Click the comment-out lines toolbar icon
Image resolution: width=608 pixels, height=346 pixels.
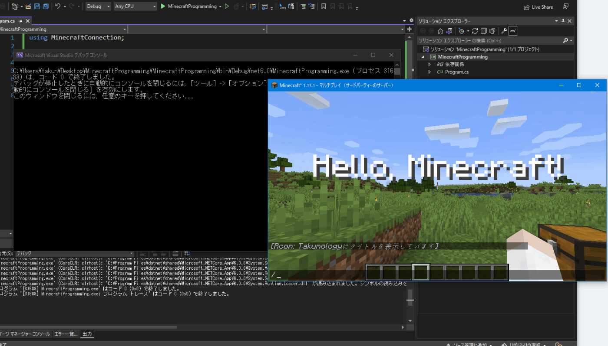pyautogui.click(x=304, y=7)
